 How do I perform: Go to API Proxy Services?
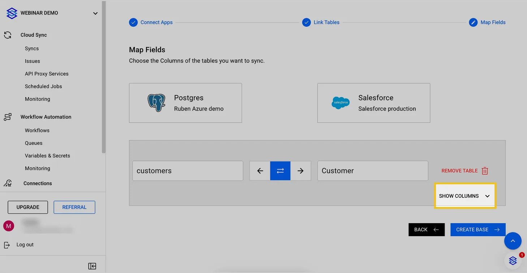tap(47, 74)
